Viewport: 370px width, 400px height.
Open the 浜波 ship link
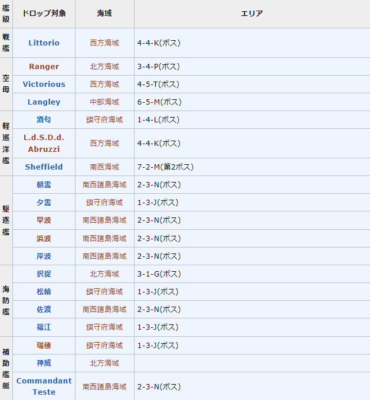pos(44,239)
